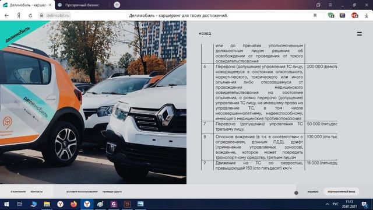Screen dimensions: 373x210
Task: Go back with the browser back arrow
Action: (6, 16)
